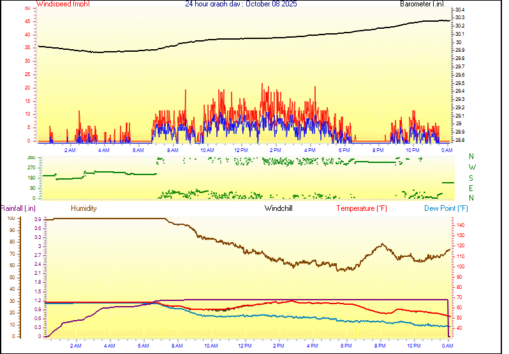The width and height of the screenshot is (509, 354).
Task: Select the E wind direction letter
Action: [471, 189]
